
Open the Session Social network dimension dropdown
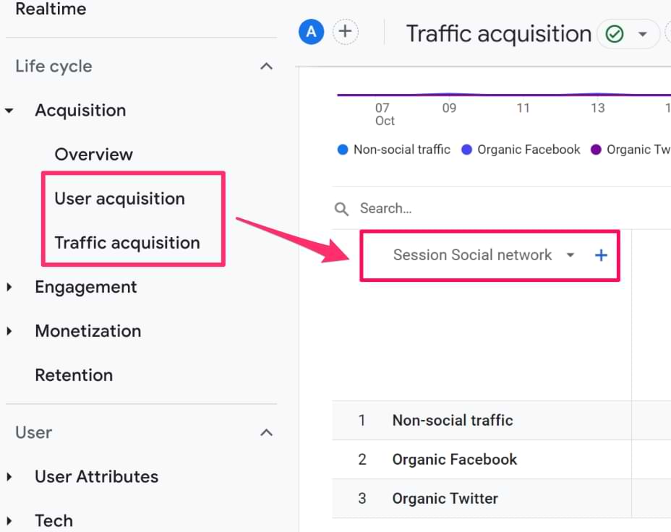pyautogui.click(x=570, y=255)
